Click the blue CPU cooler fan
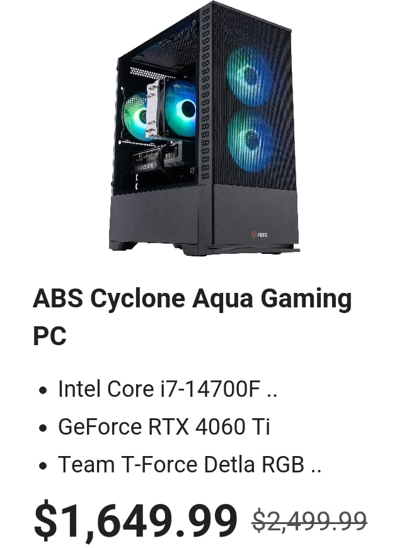Screen dimensions: 409x548 [181, 109]
